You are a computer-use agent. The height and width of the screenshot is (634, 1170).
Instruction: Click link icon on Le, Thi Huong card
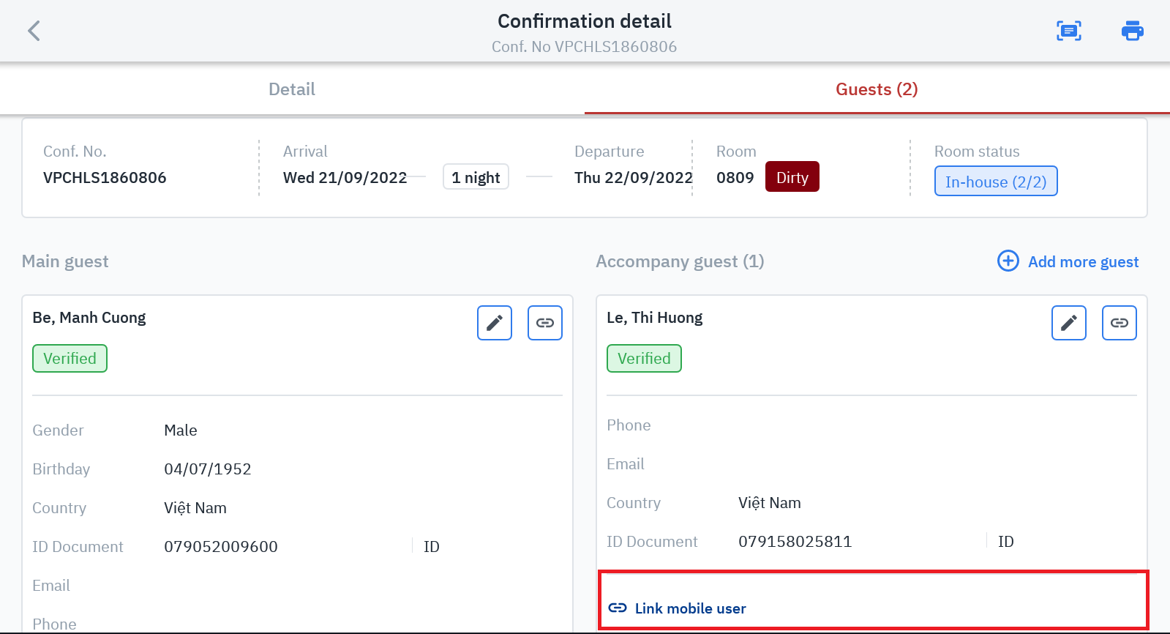[1119, 323]
